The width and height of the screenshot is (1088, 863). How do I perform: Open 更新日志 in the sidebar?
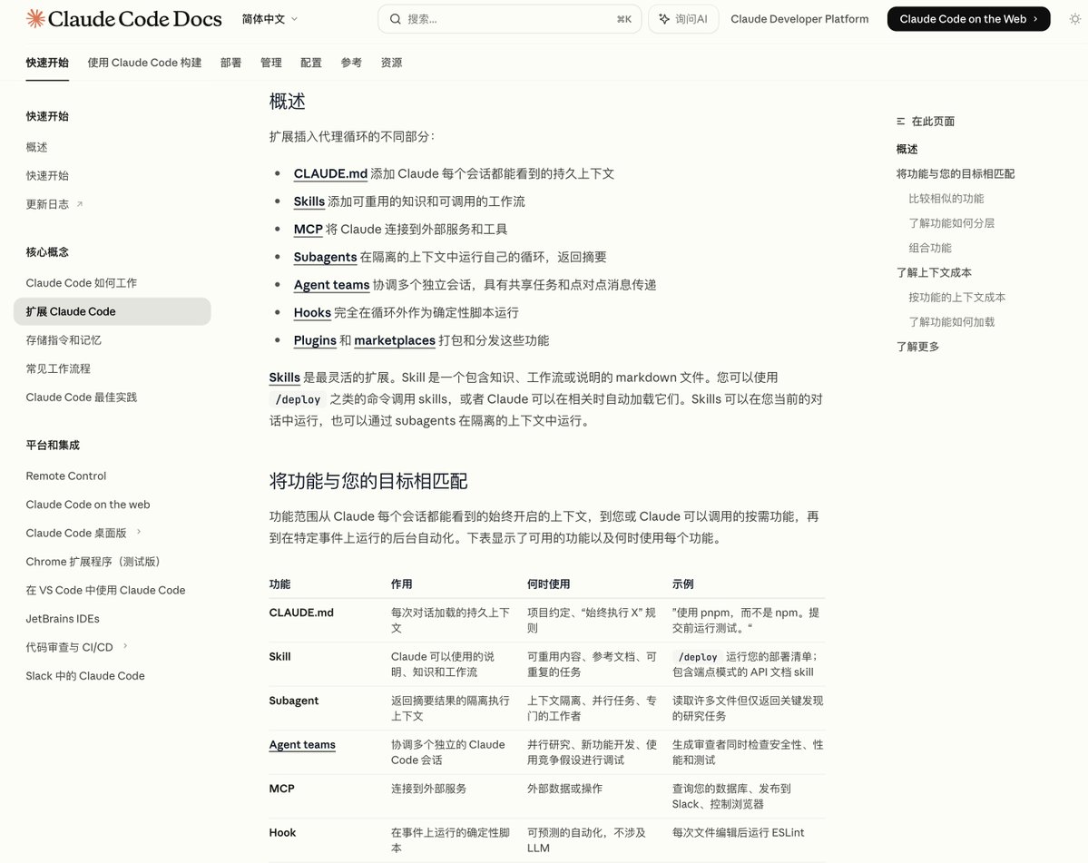(47, 204)
